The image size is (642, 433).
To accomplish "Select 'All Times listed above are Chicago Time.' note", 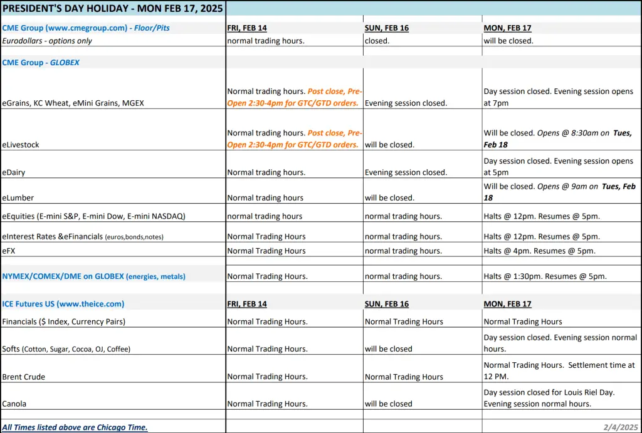I will [x=75, y=427].
